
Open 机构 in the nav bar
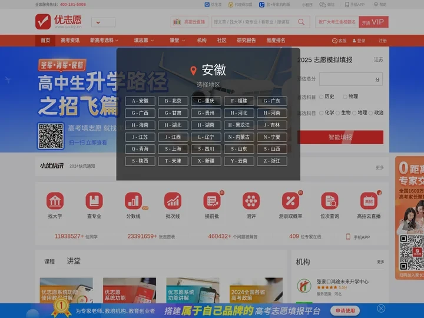tap(202, 41)
